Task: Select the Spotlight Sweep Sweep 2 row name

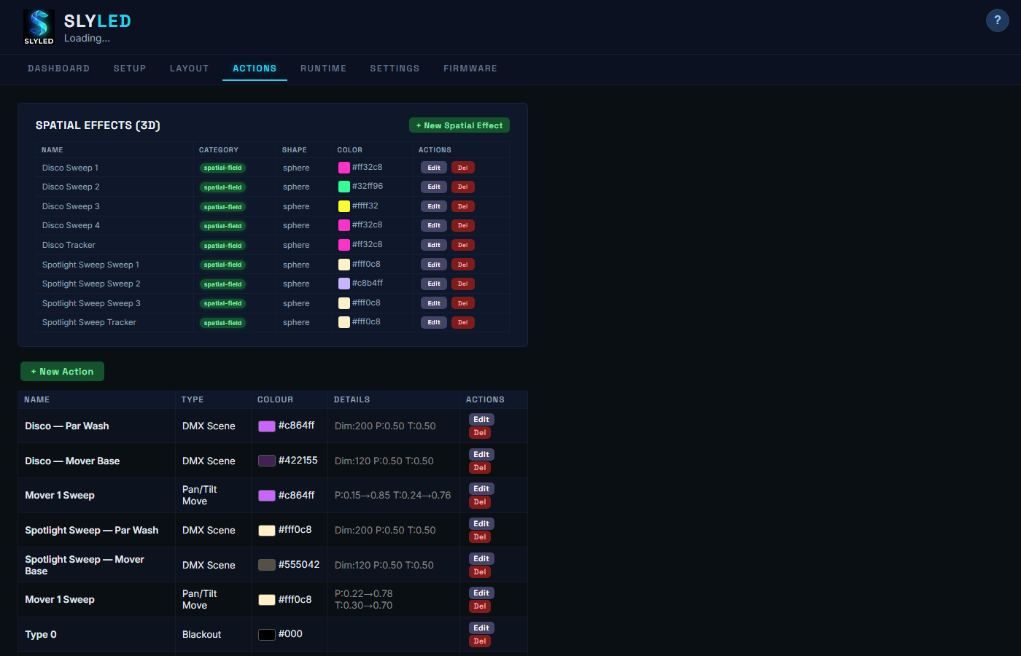Action: (91, 284)
